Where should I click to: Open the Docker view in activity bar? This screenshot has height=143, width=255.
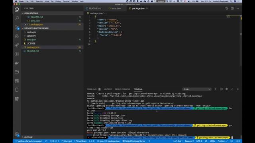point(17,63)
